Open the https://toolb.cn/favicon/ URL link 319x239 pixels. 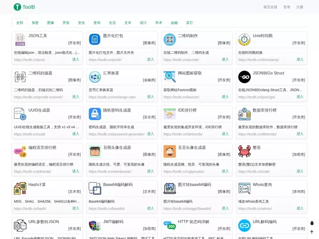pos(181,97)
